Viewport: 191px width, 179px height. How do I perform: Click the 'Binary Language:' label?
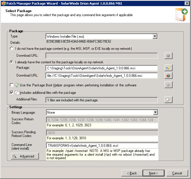[23, 113]
